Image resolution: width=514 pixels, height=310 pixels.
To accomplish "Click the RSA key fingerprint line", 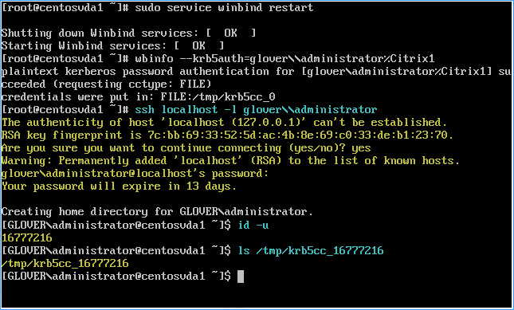I will click(227, 135).
